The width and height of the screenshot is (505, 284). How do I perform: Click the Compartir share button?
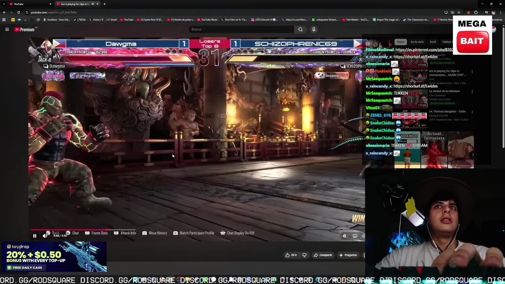(x=323, y=255)
